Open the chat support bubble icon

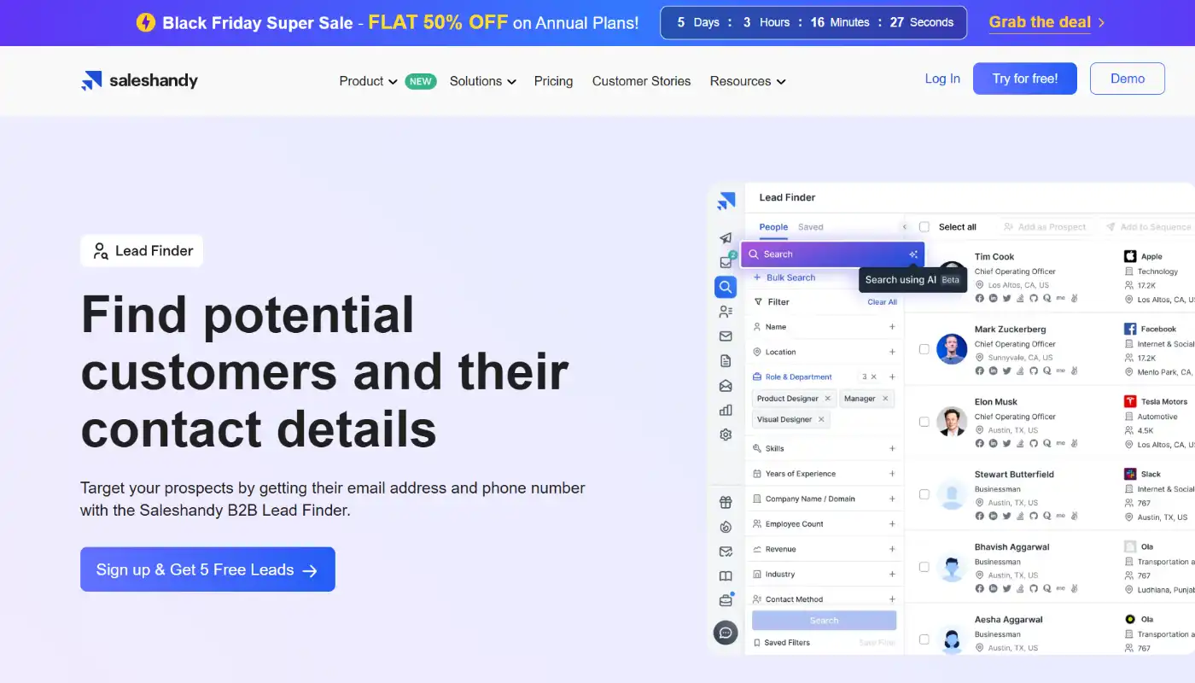click(x=726, y=633)
